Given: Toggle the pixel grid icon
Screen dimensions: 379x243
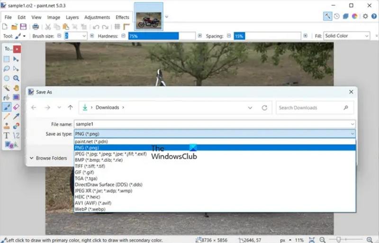Looking at the screenshot, I should [x=117, y=26].
